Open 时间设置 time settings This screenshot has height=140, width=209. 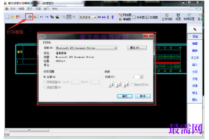click(x=189, y=17)
